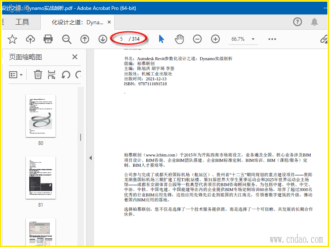Rotate pages counterclockwise
The image size is (329, 247).
[66, 75]
